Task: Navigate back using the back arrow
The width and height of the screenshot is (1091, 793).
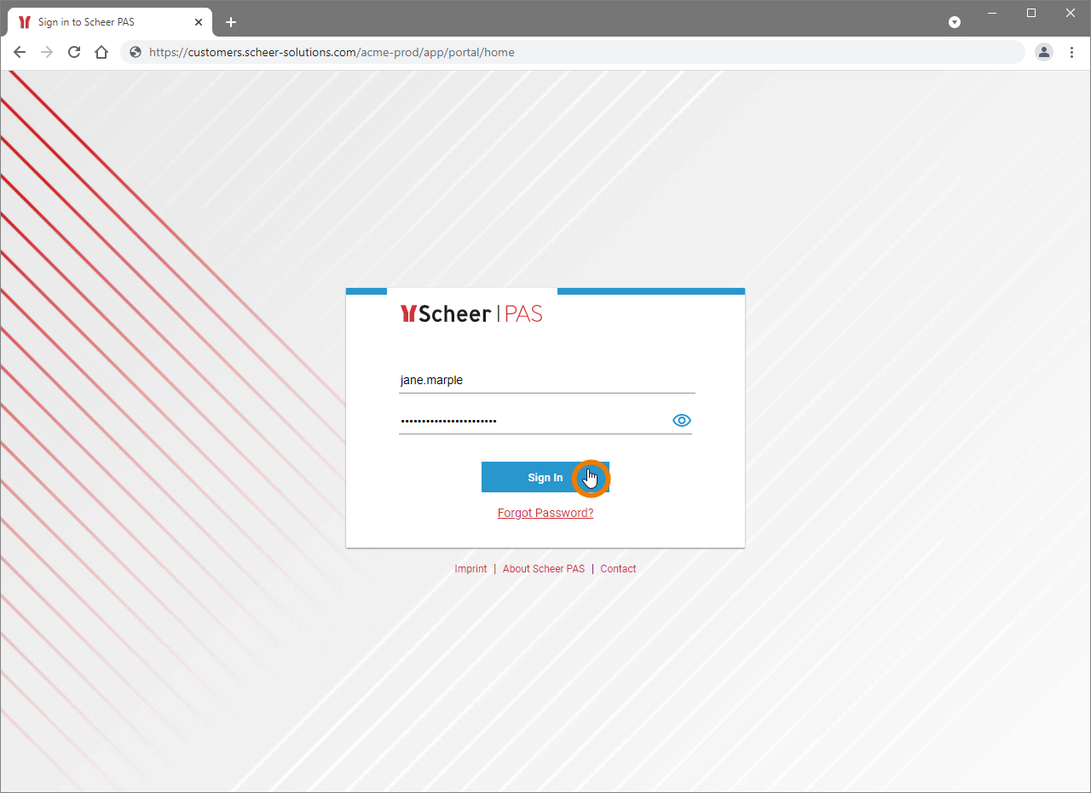Action: click(x=20, y=52)
